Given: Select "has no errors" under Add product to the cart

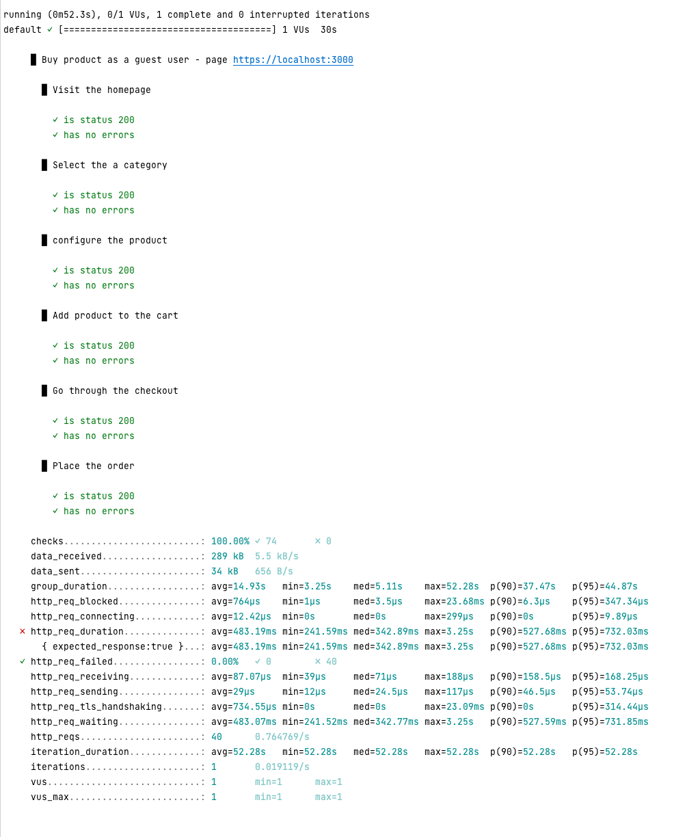Looking at the screenshot, I should tap(98, 360).
